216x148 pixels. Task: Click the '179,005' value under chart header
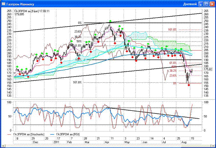pos(19,14)
